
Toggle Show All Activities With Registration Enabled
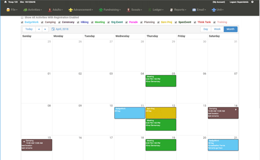[x=22, y=18]
